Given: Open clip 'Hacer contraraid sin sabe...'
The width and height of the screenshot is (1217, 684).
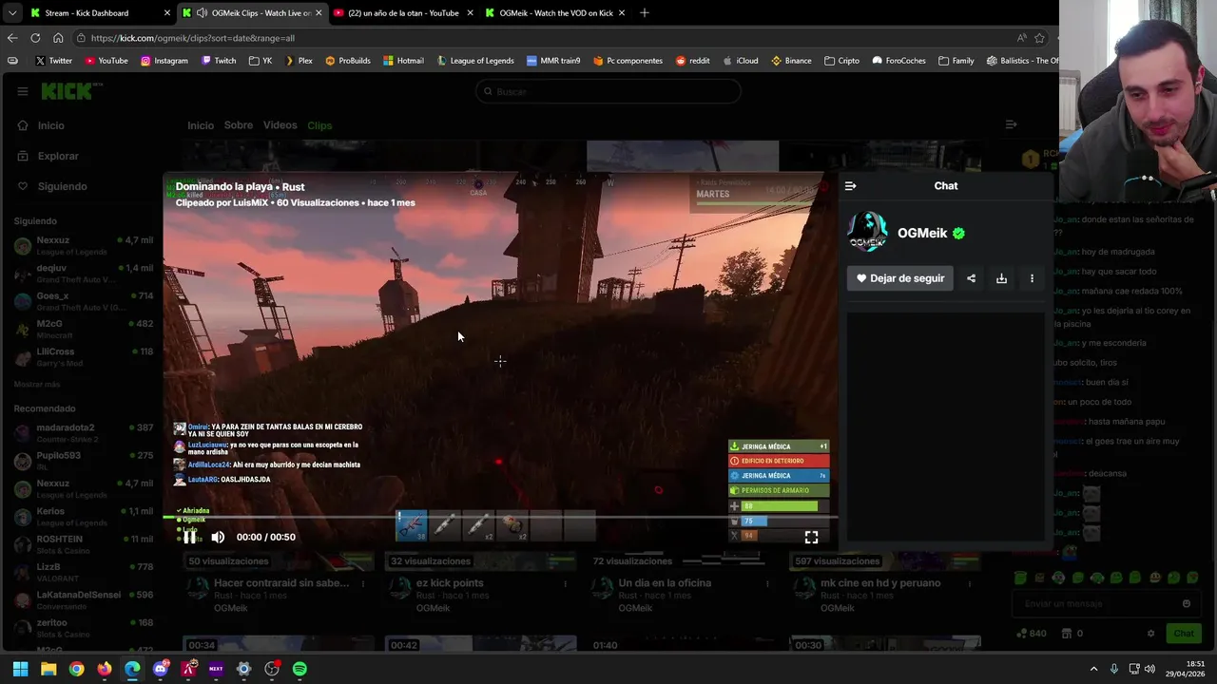Looking at the screenshot, I should coord(281,583).
